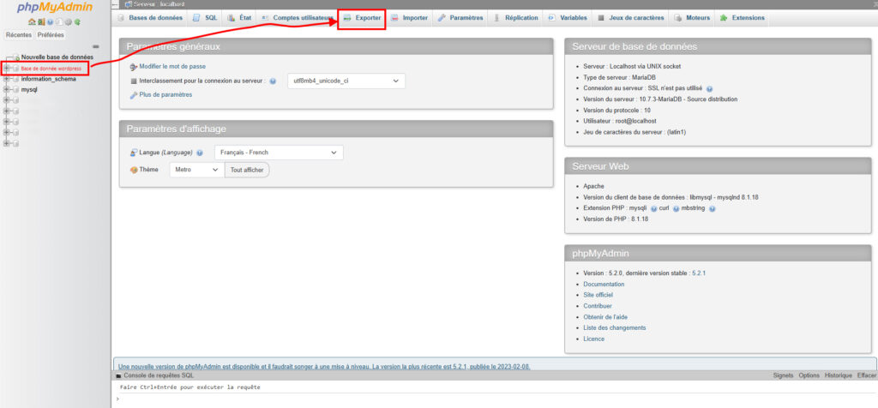Screen dimensions: 878x408
Task: Switch to Préférées in navigation panel
Action: coord(51,34)
